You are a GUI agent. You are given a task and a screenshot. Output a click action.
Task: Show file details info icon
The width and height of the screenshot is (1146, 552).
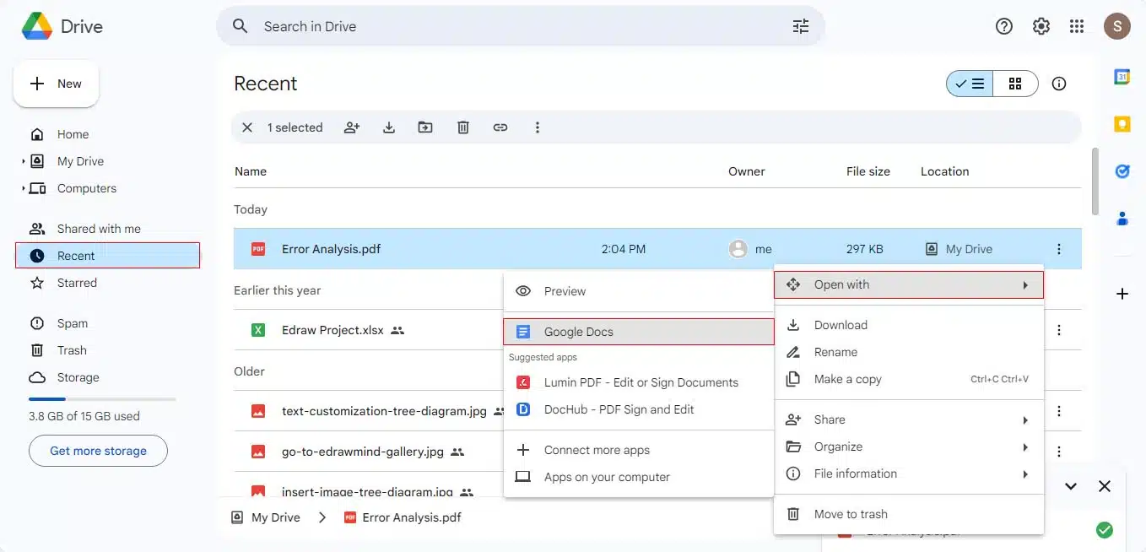(1059, 84)
